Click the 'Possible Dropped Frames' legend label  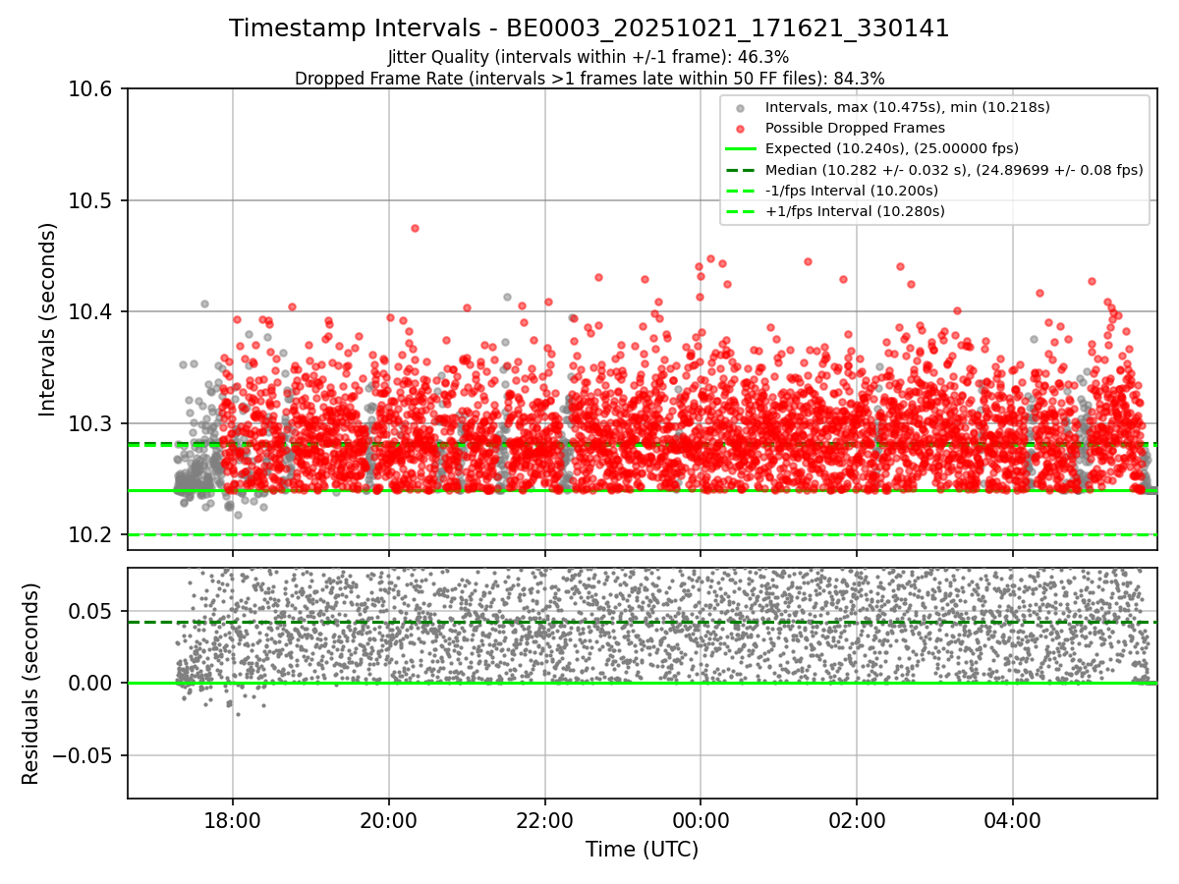point(855,129)
